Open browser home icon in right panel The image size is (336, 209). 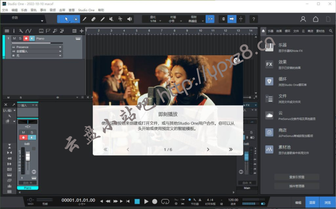tap(263, 31)
